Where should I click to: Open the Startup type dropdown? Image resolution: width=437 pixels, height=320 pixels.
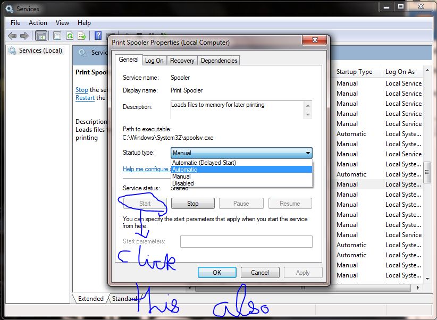click(307, 153)
